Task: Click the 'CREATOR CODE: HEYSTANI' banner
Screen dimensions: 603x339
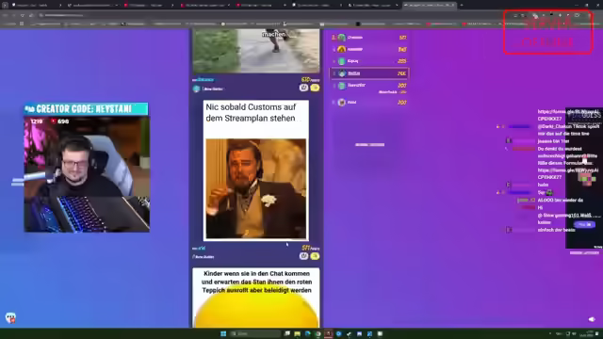Action: click(86, 109)
